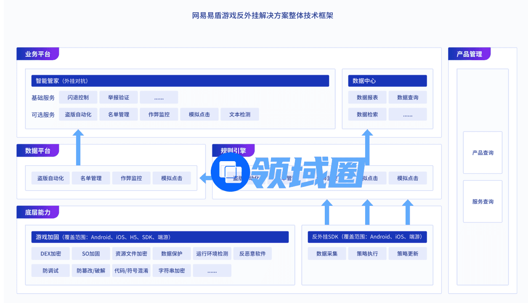Select the 数据中心 header bar
Image resolution: width=528 pixels, height=303 pixels.
387,81
